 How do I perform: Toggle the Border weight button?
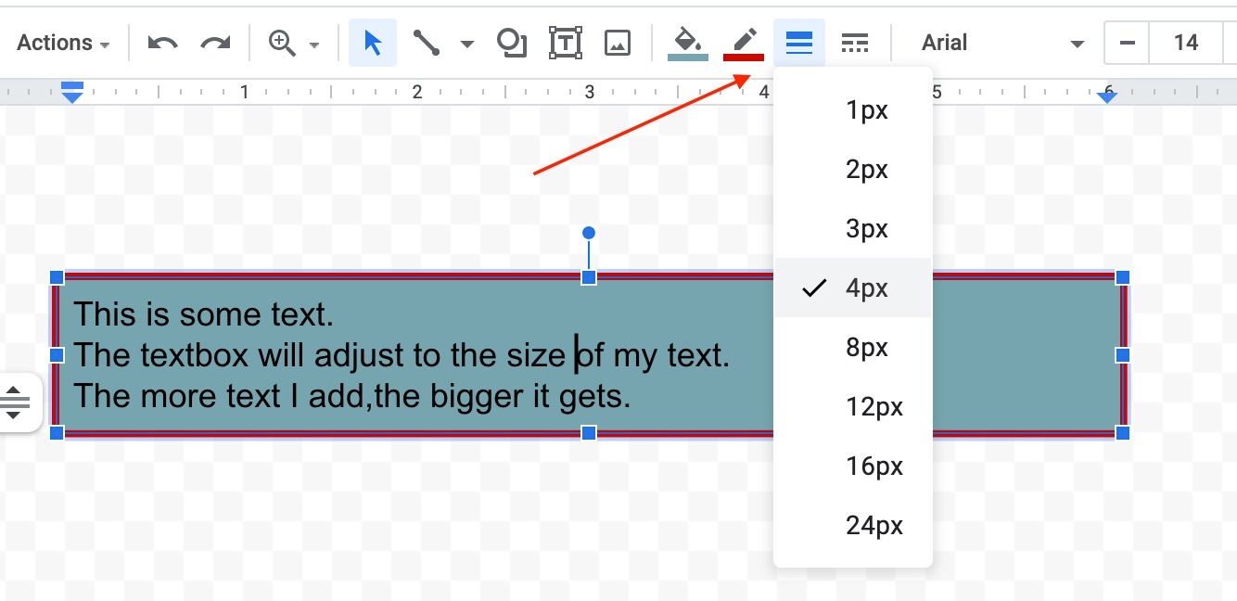(x=799, y=44)
